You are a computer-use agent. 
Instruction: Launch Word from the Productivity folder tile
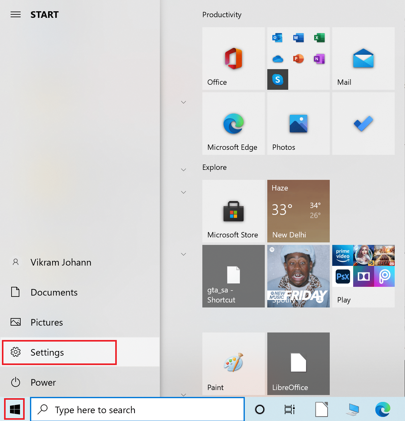(299, 38)
